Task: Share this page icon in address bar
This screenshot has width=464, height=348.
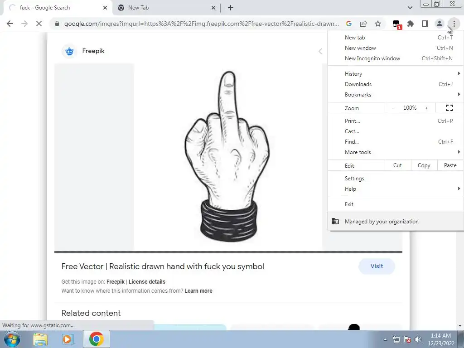Action: click(x=363, y=24)
